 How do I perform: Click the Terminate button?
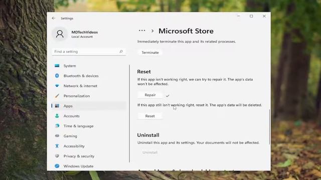(x=150, y=52)
